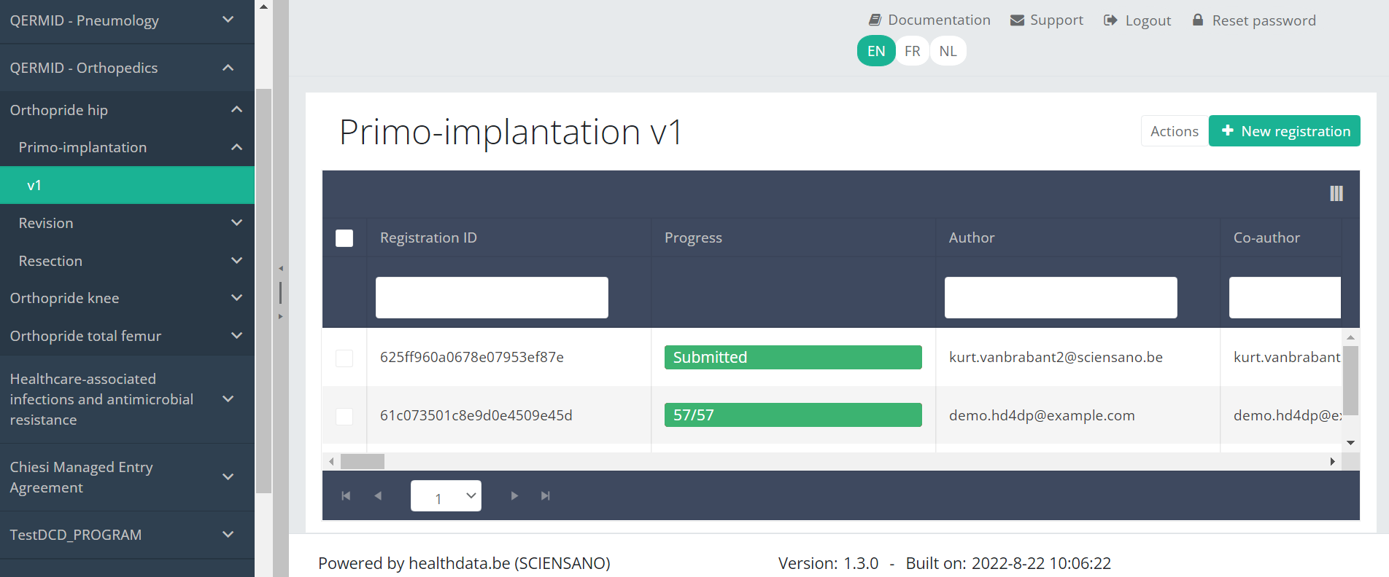This screenshot has height=577, width=1389.
Task: Expand the Revision section in sidebar
Action: (127, 223)
